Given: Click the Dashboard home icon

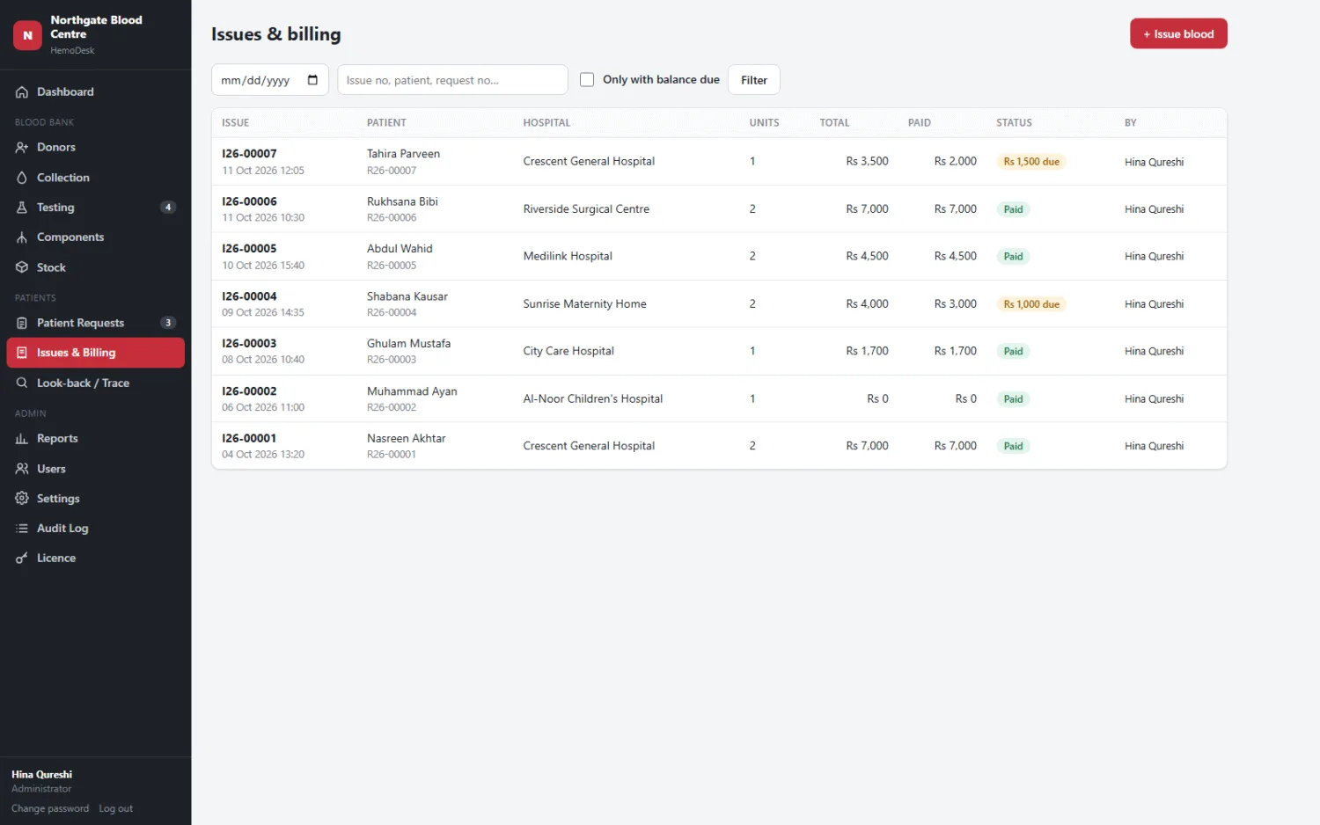Looking at the screenshot, I should 22,92.
